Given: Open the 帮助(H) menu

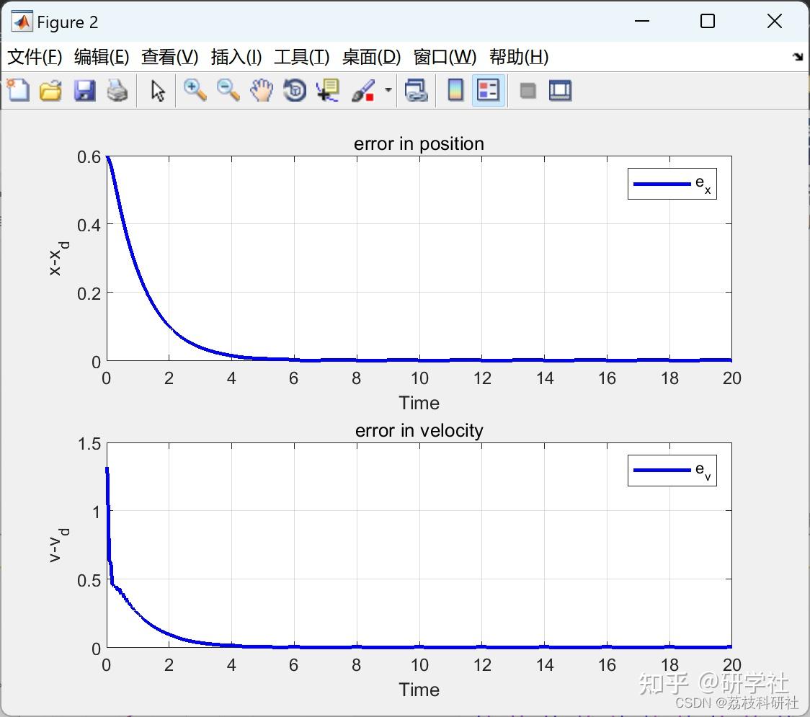Looking at the screenshot, I should 519,57.
